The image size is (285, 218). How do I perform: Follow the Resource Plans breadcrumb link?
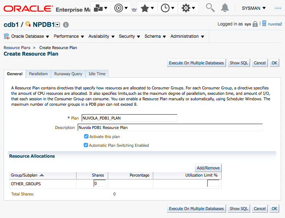pyautogui.click(x=17, y=48)
